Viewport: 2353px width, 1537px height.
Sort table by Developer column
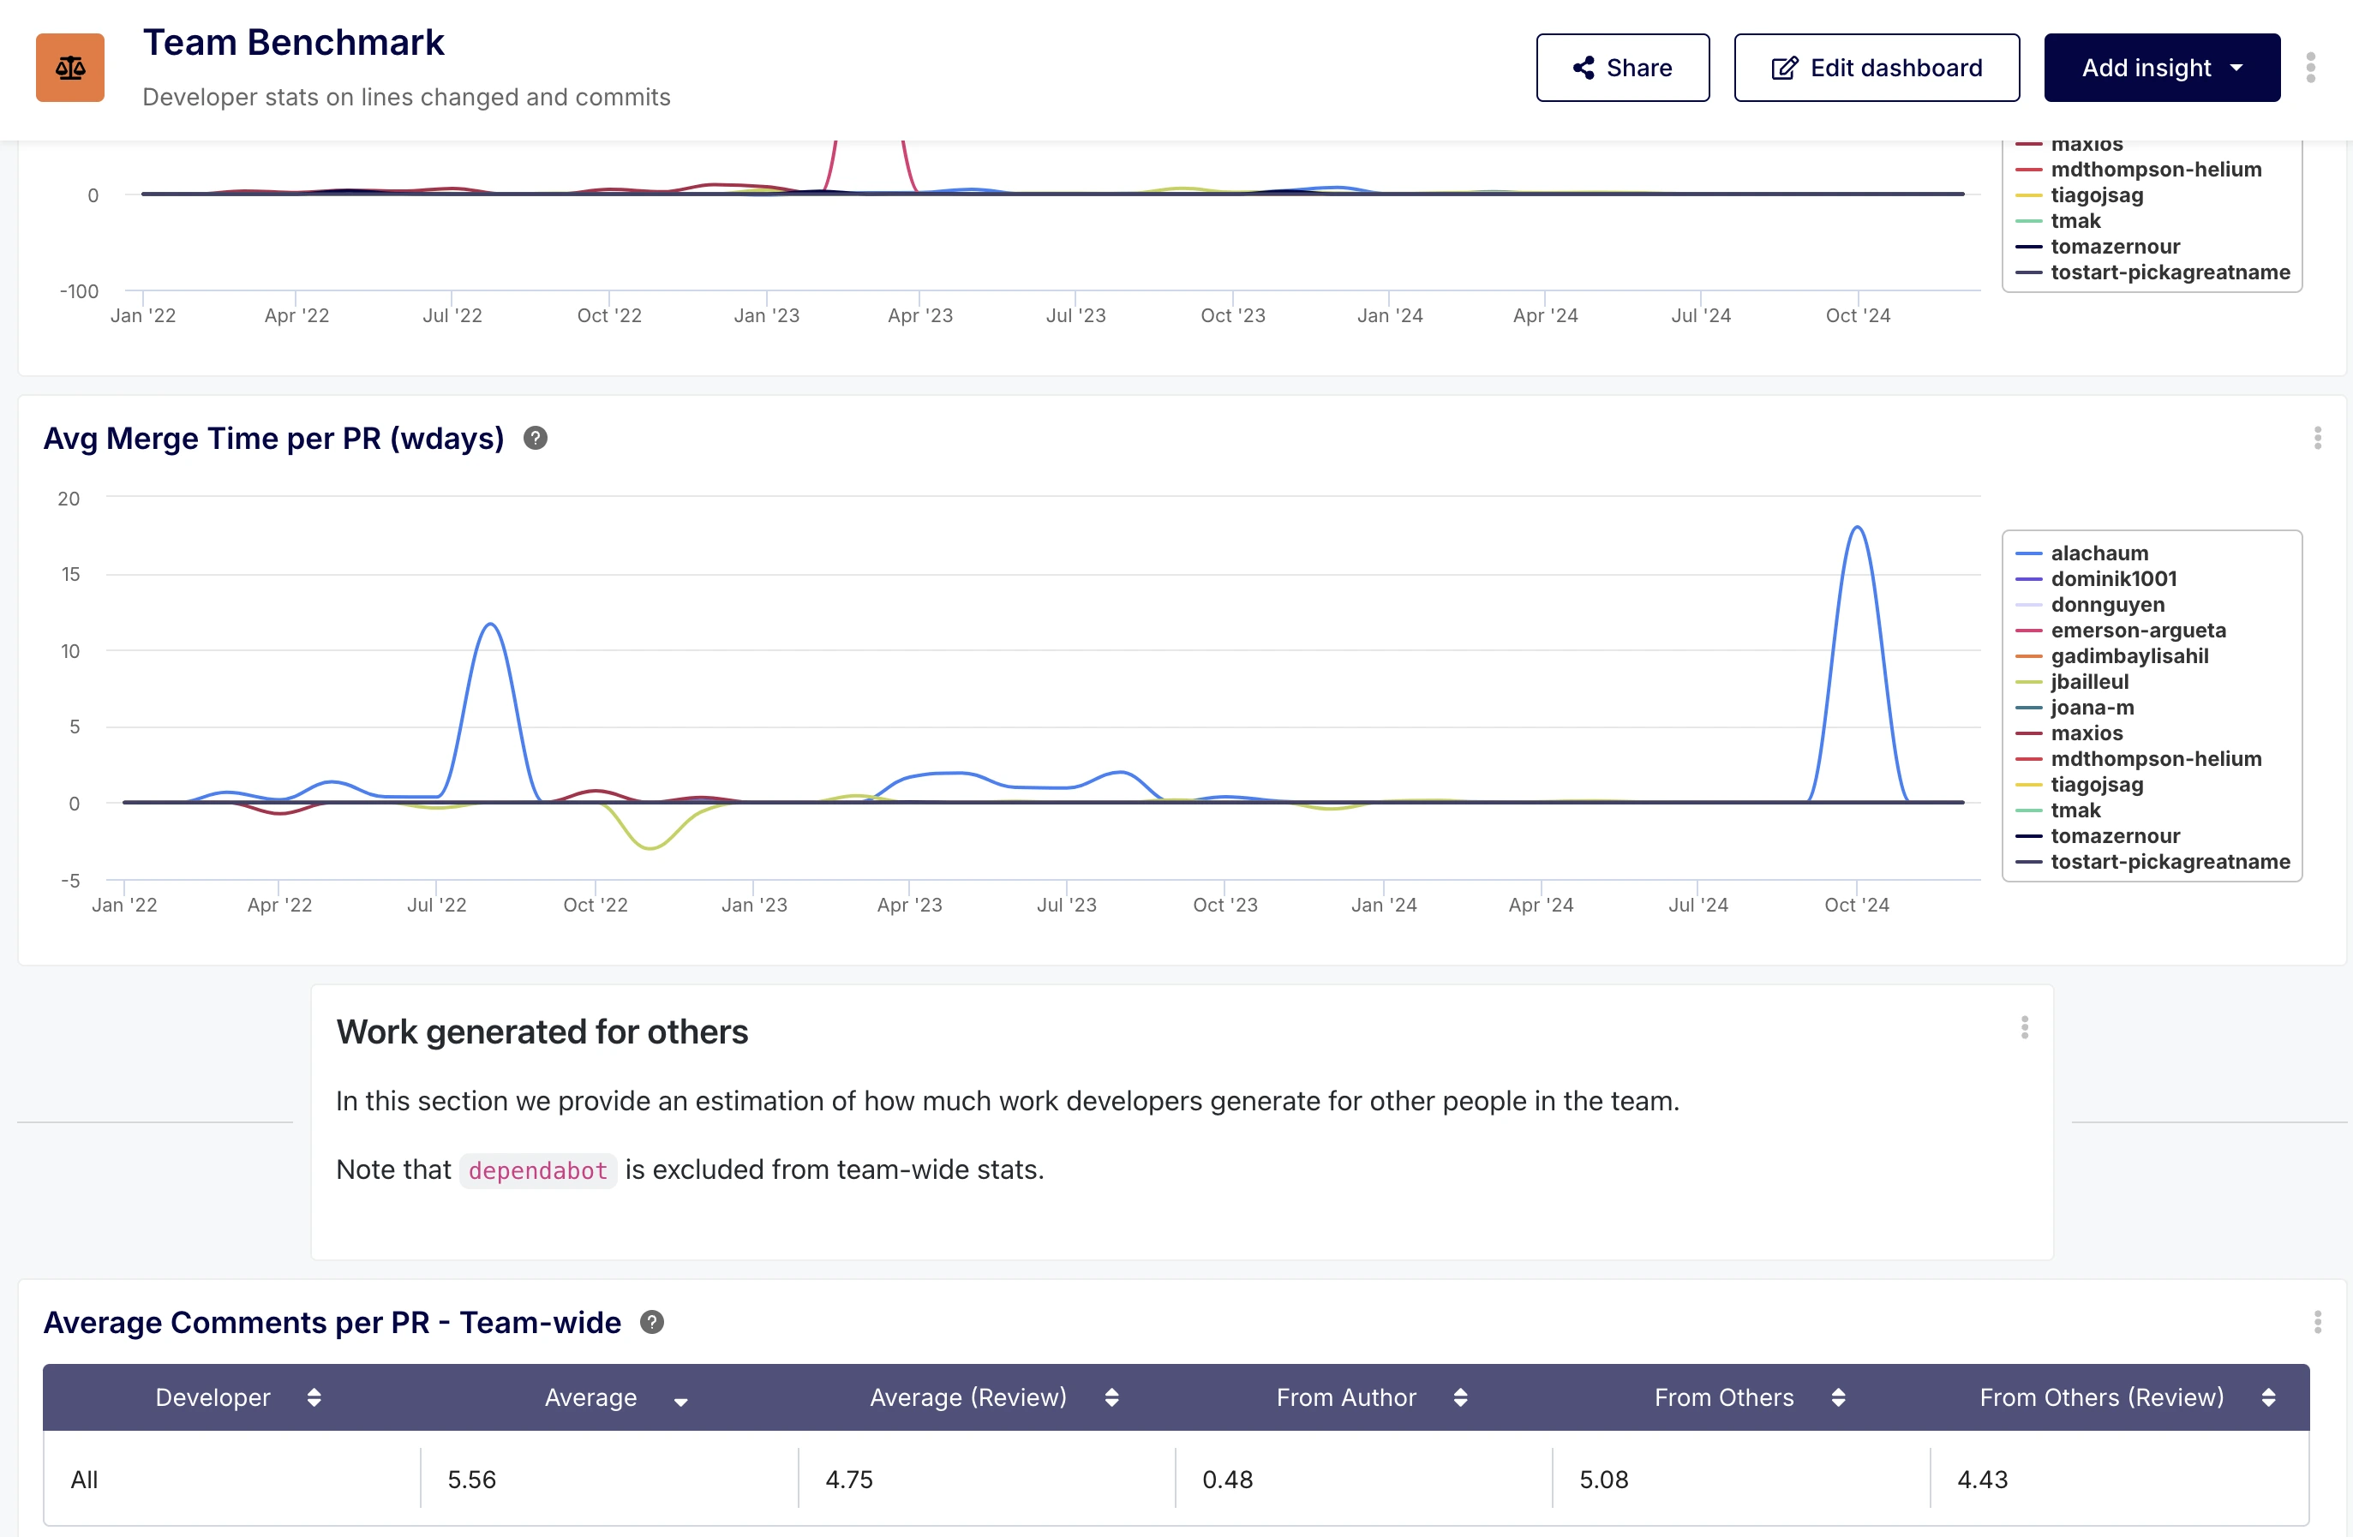pyautogui.click(x=314, y=1397)
